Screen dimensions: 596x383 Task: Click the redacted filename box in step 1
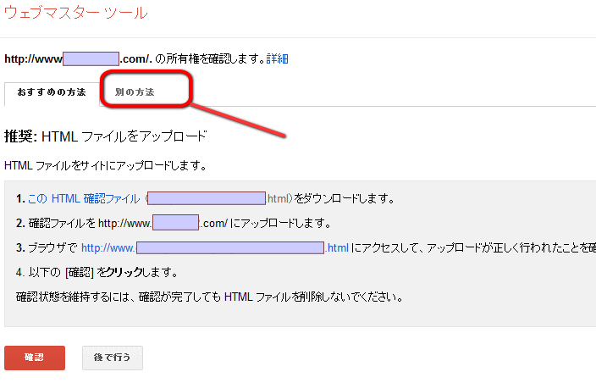(207, 199)
